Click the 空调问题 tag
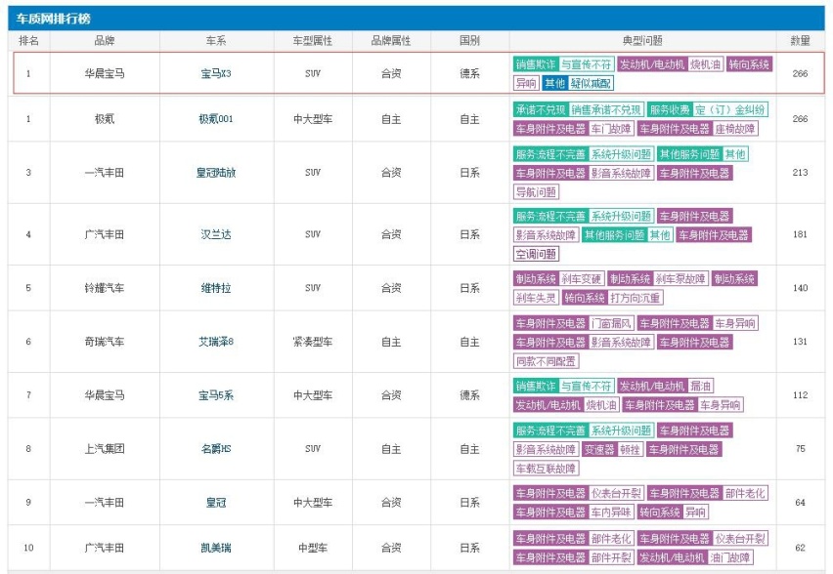This screenshot has width=833, height=574. (536, 254)
